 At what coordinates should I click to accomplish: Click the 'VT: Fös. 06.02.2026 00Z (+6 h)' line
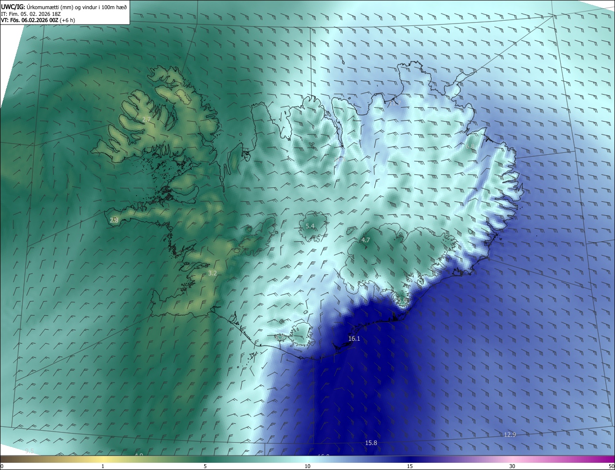pyautogui.click(x=38, y=20)
